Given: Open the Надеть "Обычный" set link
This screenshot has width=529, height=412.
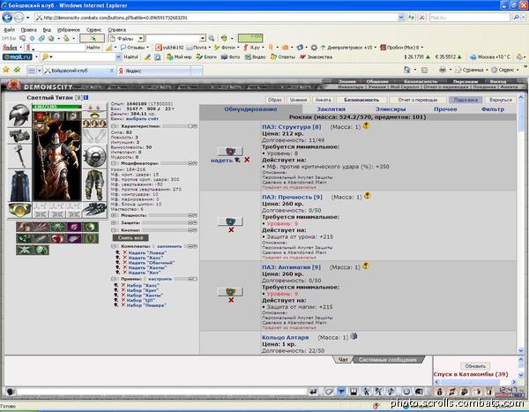Looking at the screenshot, I should [x=151, y=262].
